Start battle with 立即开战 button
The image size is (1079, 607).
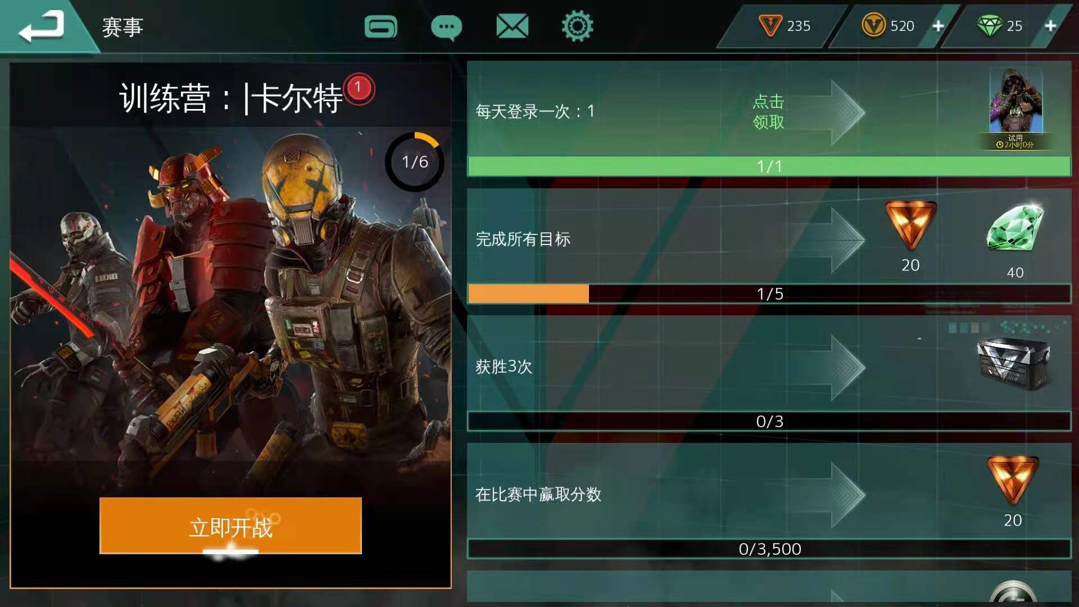(230, 526)
